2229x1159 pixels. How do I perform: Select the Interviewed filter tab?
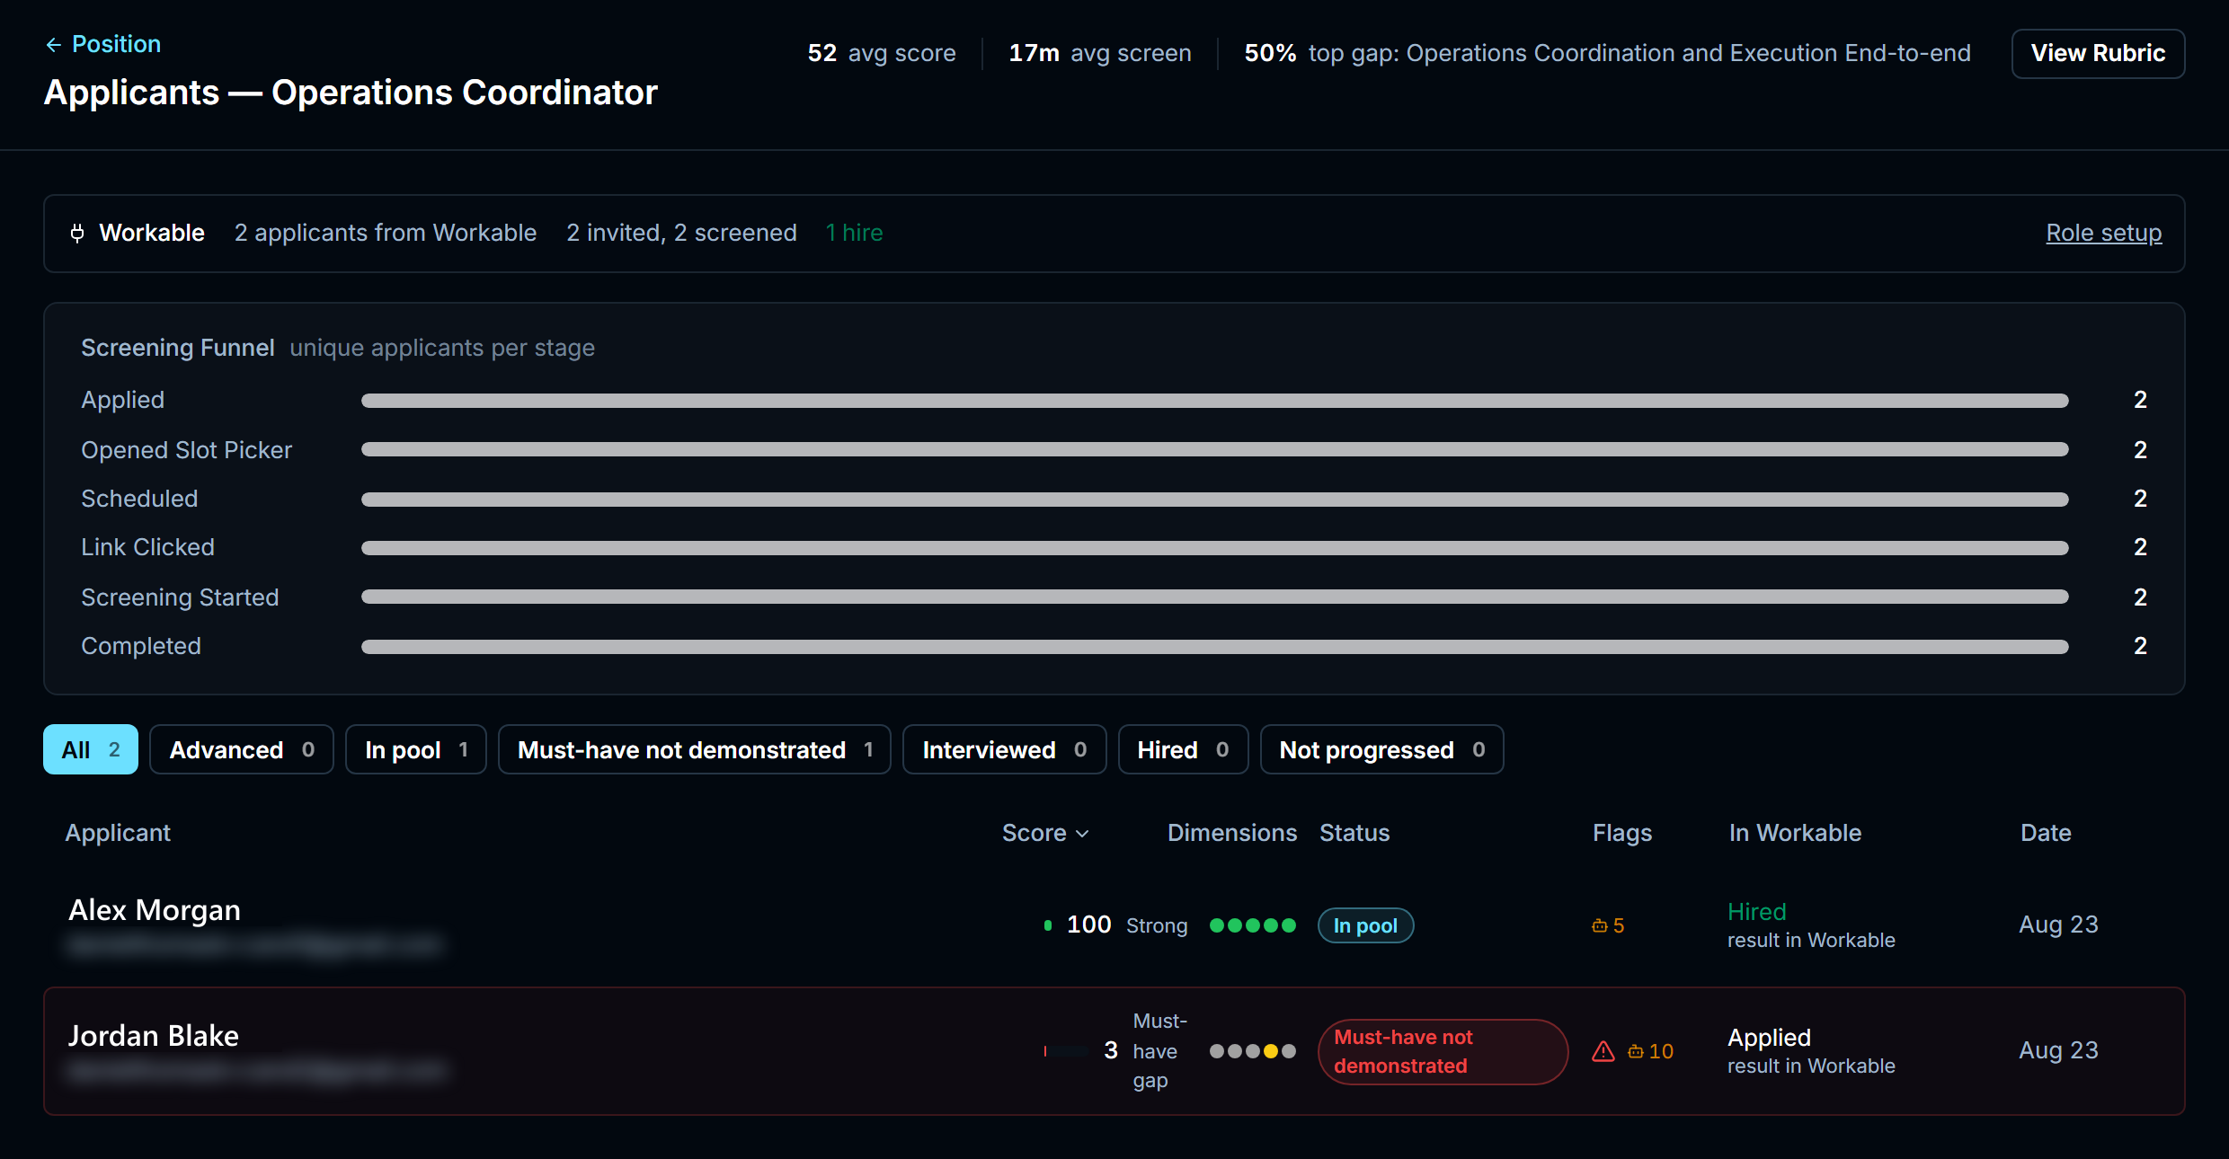pos(1005,749)
